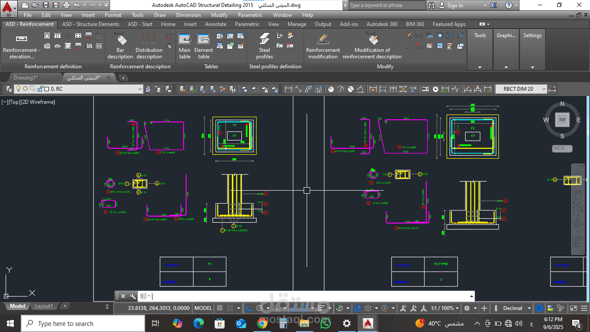The image size is (590, 332).
Task: Switch to ASD - Structure Elements tab
Action: tap(91, 24)
